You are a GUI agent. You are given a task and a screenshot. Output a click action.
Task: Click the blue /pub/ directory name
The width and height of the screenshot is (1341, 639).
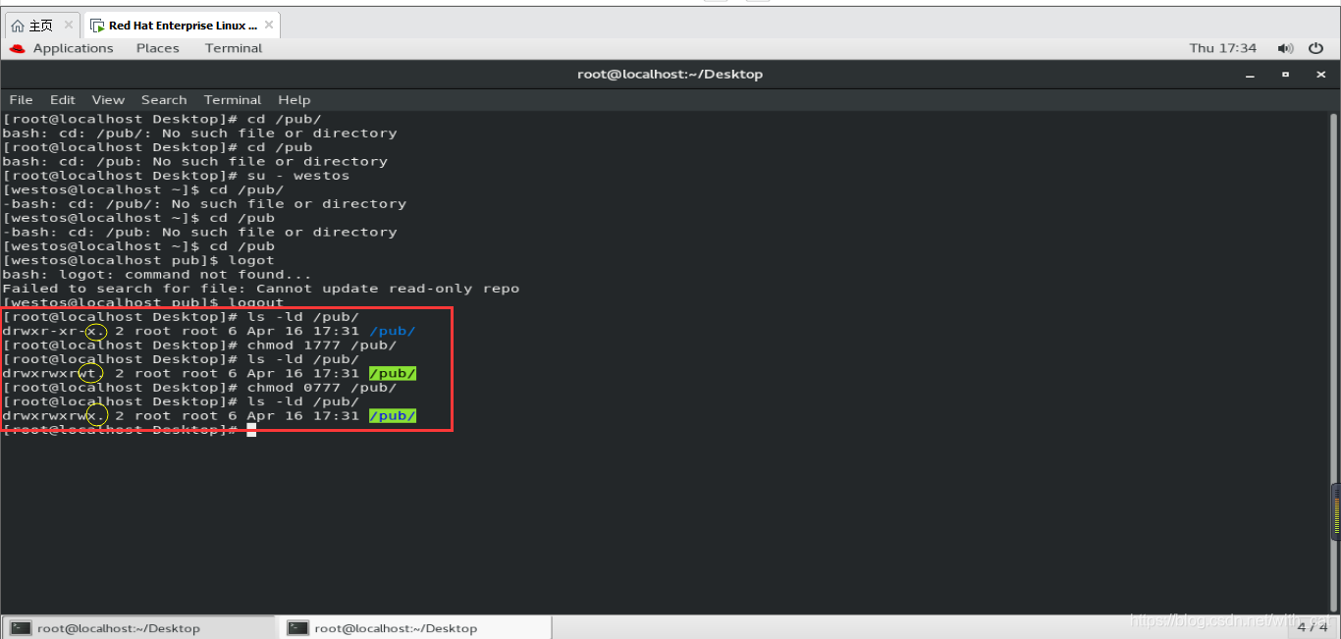(x=392, y=331)
